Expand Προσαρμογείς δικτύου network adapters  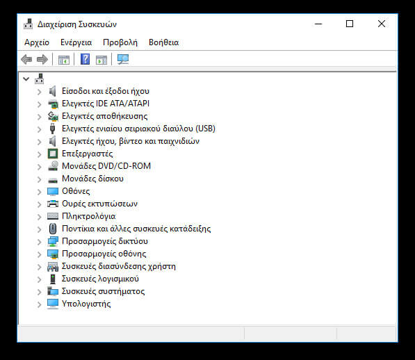point(39,242)
